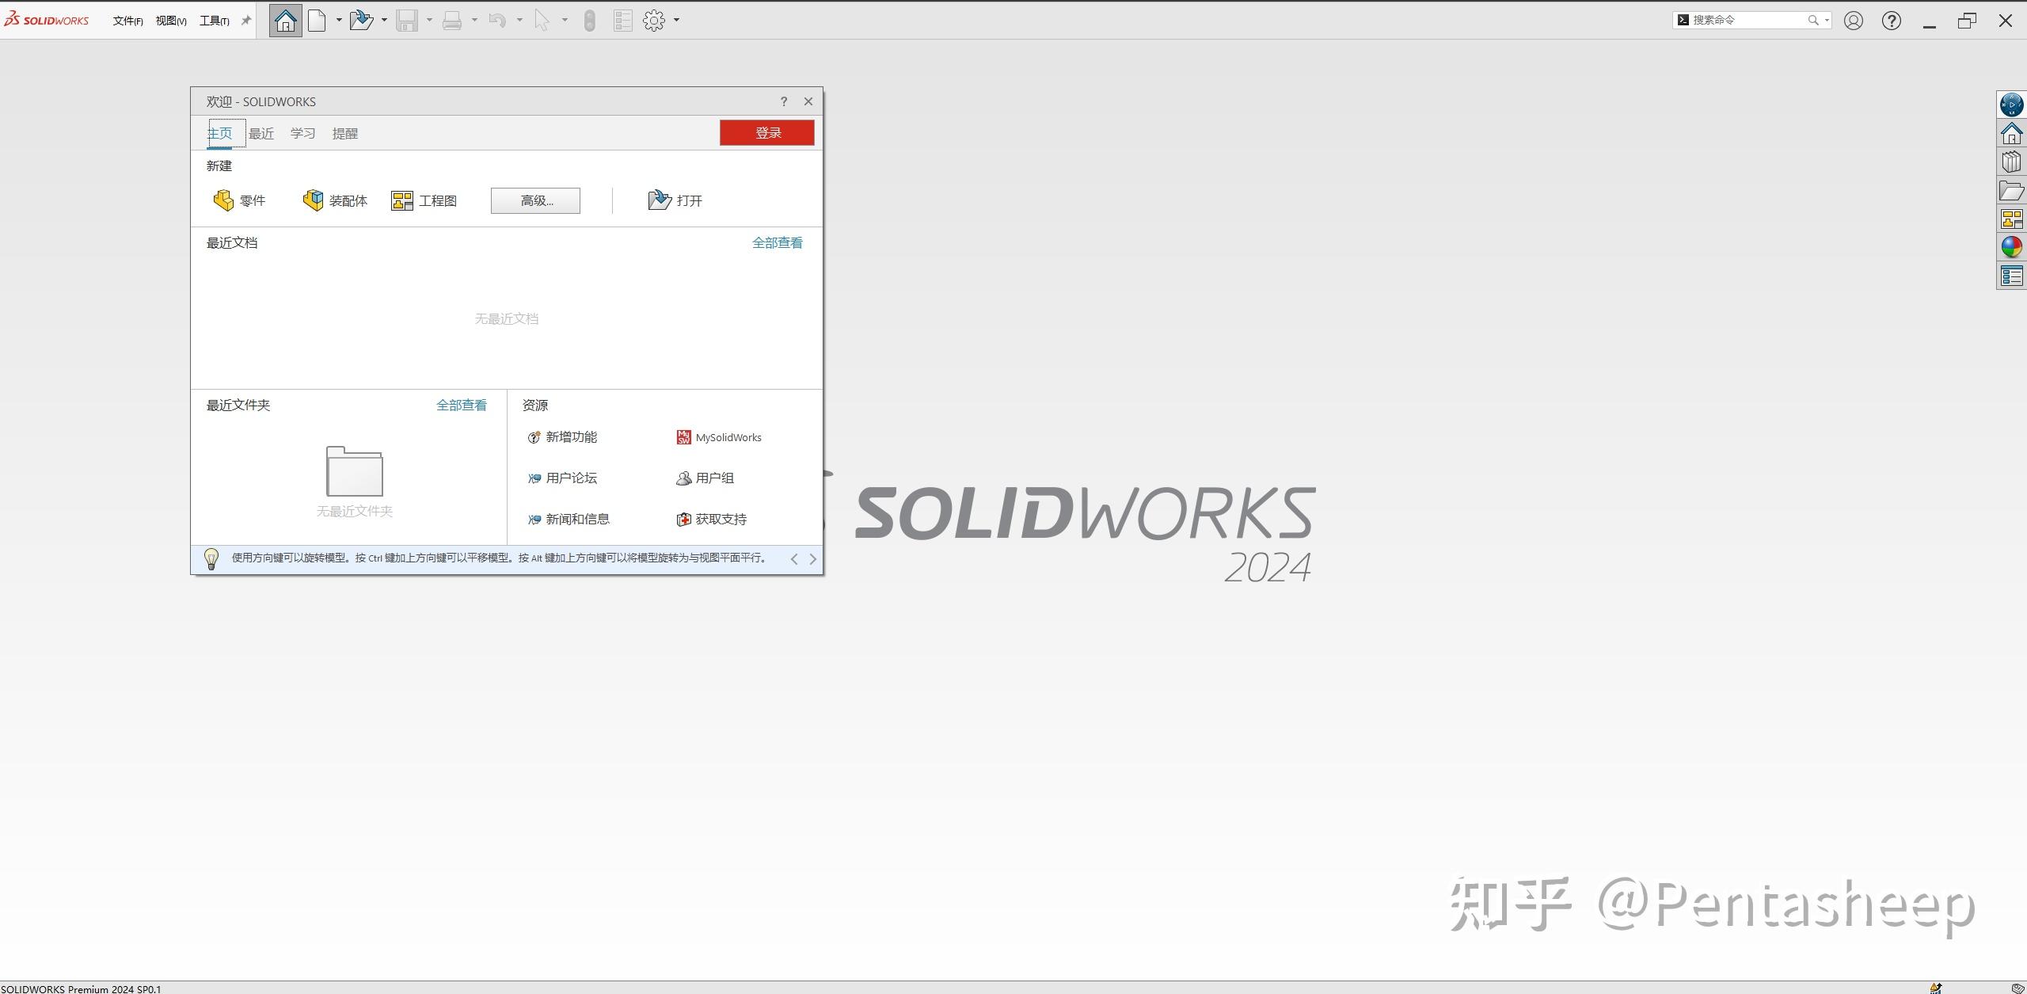Open Custom Properties tab in task pane

coord(2012,276)
